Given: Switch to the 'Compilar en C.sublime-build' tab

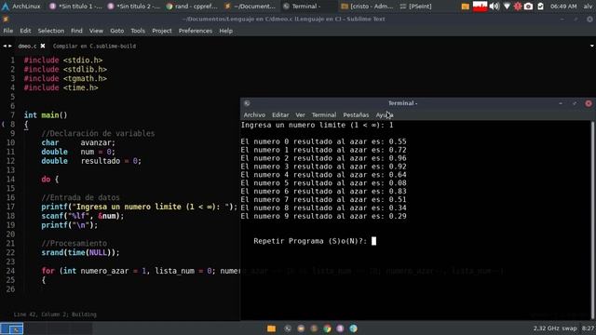Looking at the screenshot, I should coord(94,46).
